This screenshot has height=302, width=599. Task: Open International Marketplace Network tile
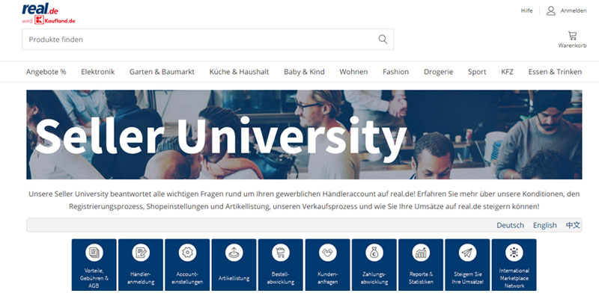pyautogui.click(x=514, y=265)
